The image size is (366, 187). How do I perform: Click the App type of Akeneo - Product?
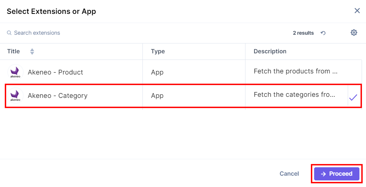157,72
